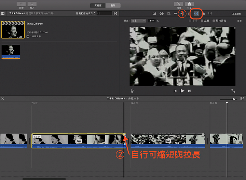Click the white playhead marker at 16.7 秒

coord(227,103)
